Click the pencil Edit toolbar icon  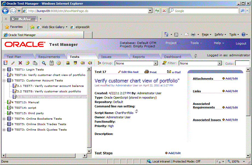pyautogui.click(x=13, y=63)
